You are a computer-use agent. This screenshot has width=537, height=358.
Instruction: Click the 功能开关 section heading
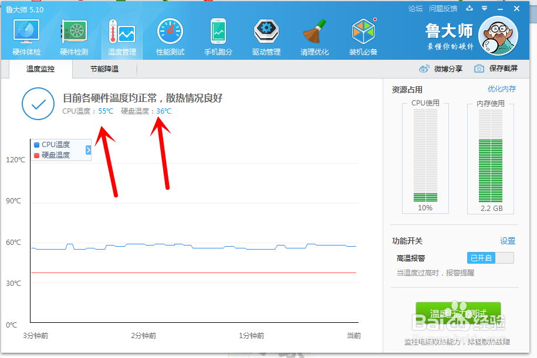tap(407, 241)
